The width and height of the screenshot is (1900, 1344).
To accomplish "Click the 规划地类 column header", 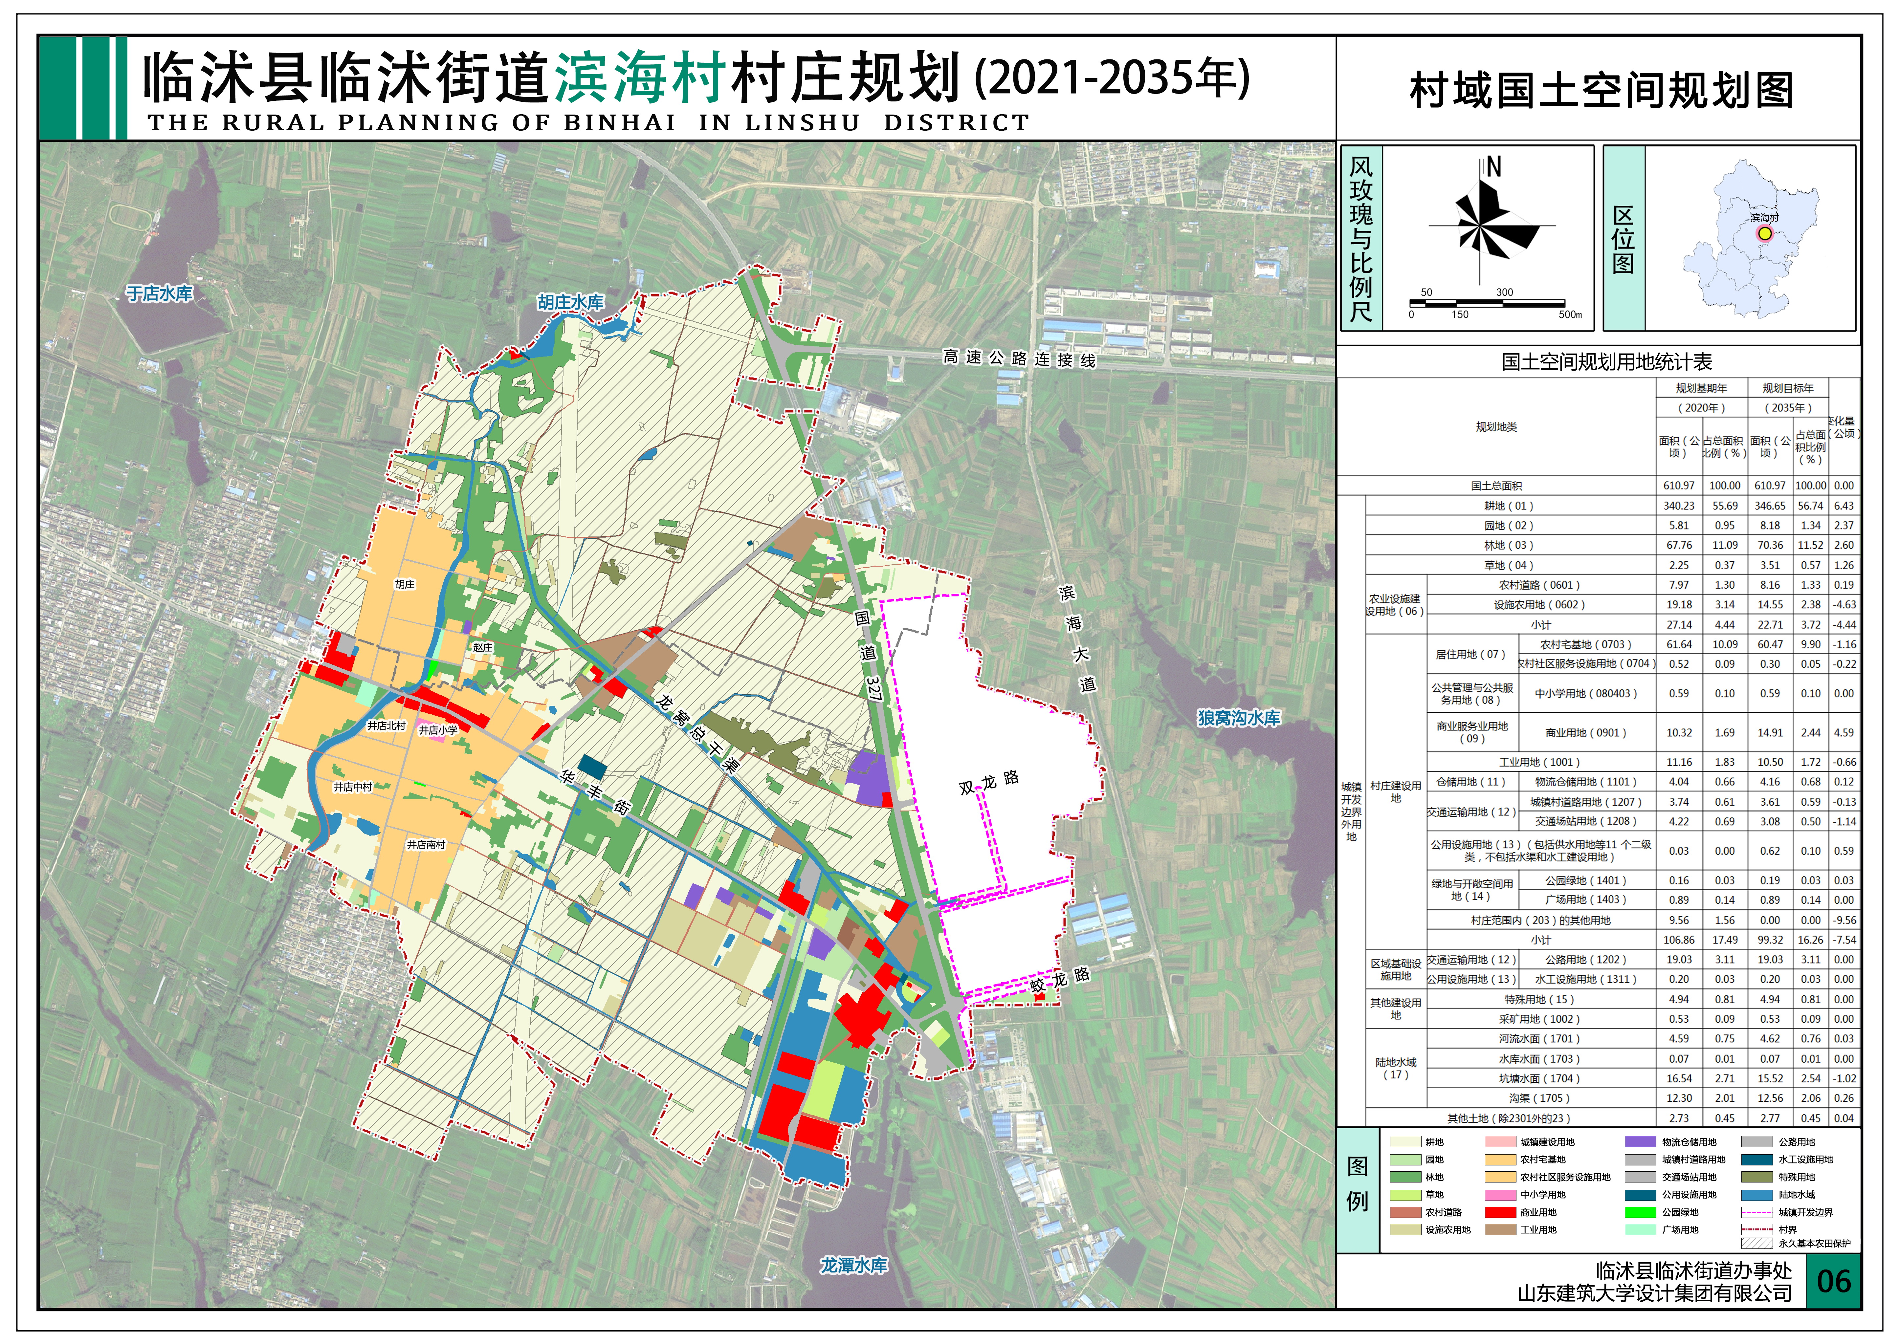I will 1496,427.
